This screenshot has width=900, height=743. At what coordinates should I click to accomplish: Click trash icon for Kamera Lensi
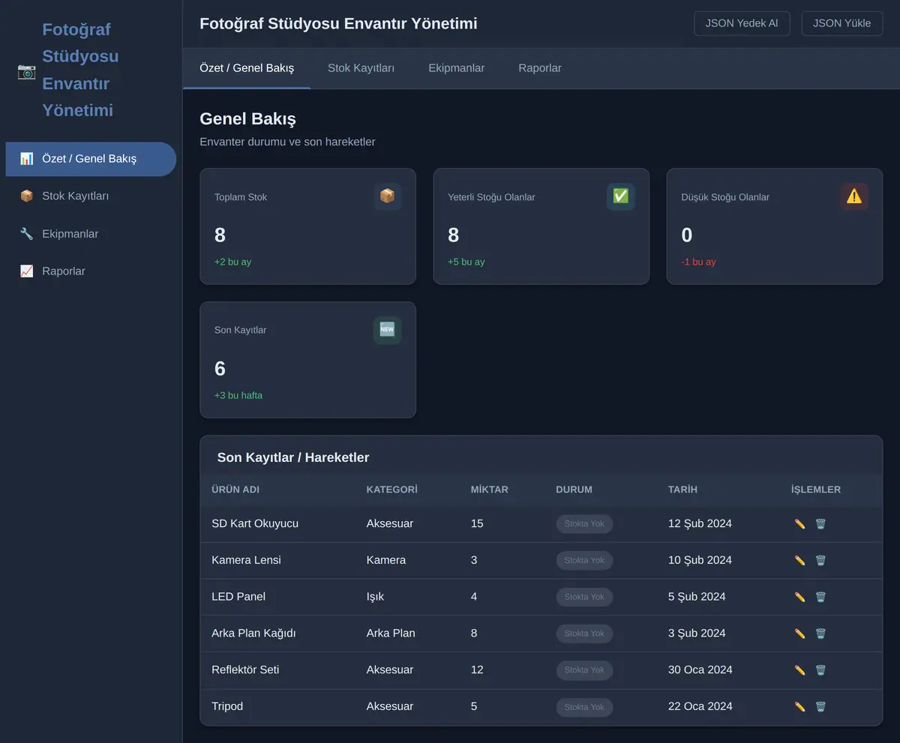[x=820, y=561]
